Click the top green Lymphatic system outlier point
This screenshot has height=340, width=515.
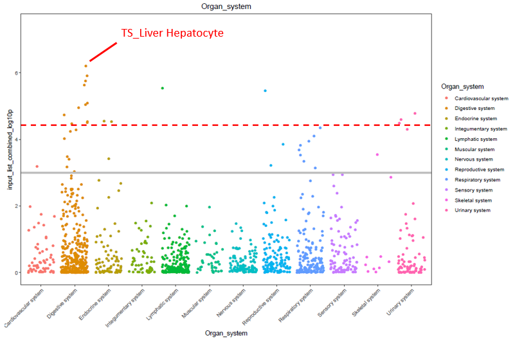[163, 88]
